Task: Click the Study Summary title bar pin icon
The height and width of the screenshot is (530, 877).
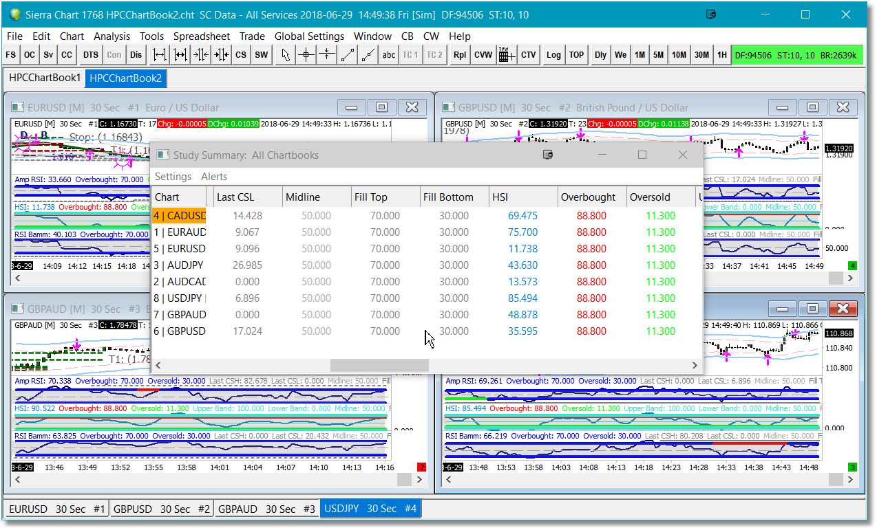Action: coord(549,155)
